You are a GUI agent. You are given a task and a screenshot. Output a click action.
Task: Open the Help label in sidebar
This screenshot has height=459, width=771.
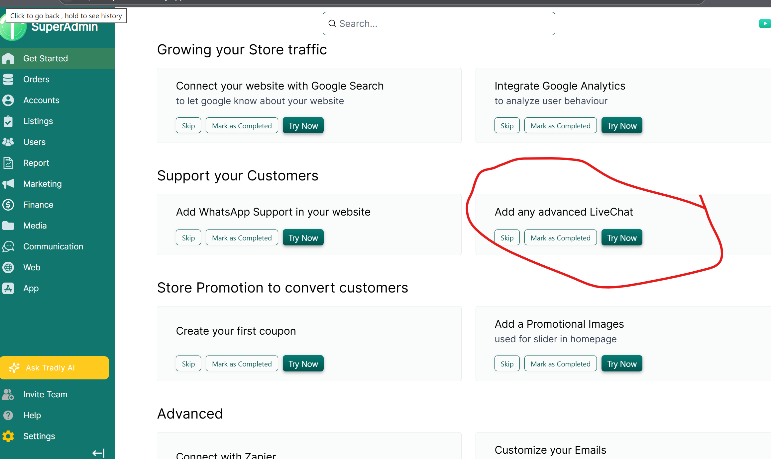(x=32, y=415)
